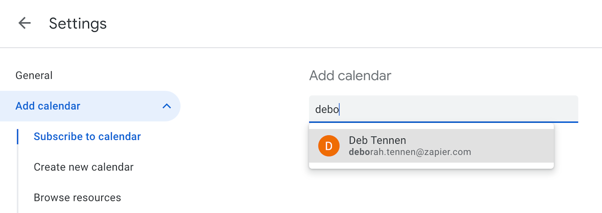Viewport: 602px width, 213px height.
Task: Click the blue underline of the search field
Action: point(443,122)
